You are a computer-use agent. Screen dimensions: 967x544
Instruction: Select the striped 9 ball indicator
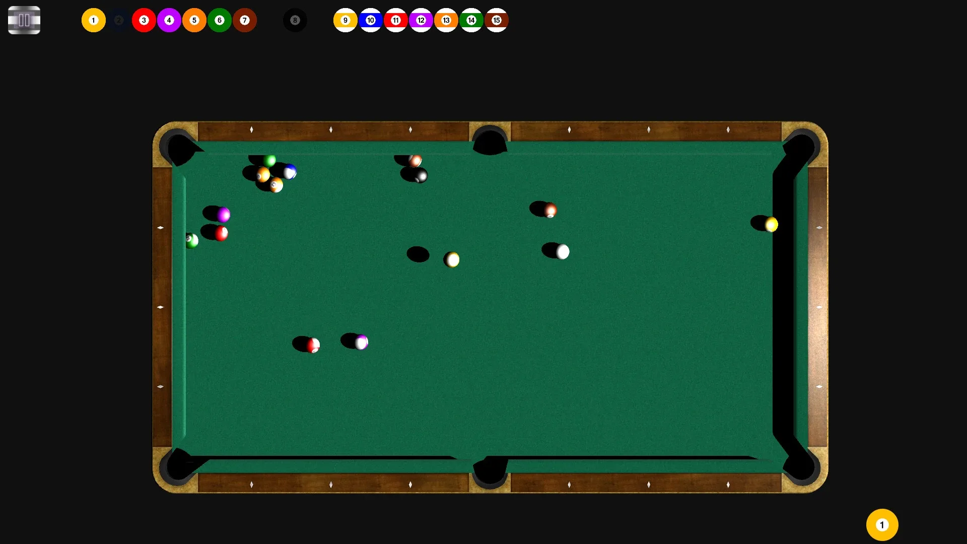pos(346,20)
